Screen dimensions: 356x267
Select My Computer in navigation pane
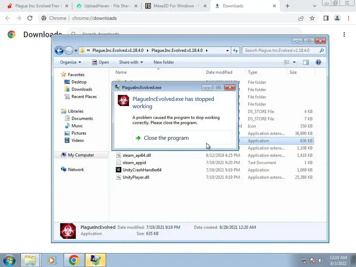(x=81, y=155)
